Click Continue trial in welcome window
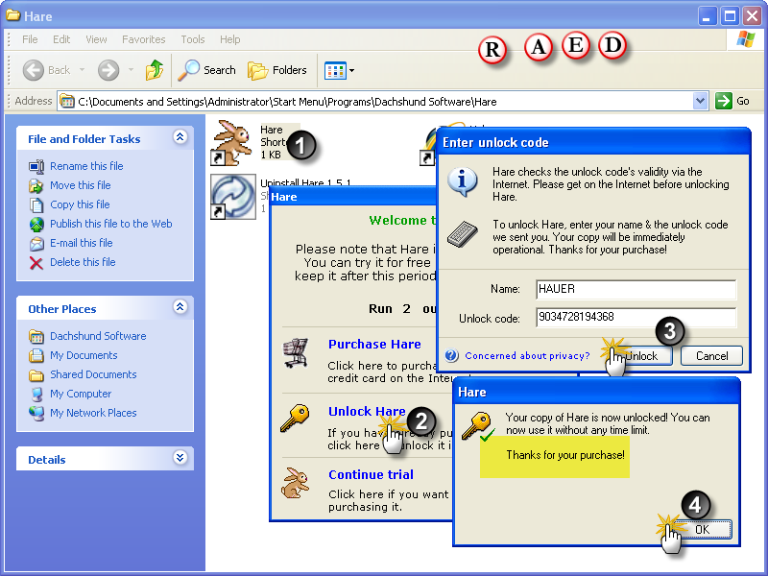768x576 pixels. pos(372,474)
